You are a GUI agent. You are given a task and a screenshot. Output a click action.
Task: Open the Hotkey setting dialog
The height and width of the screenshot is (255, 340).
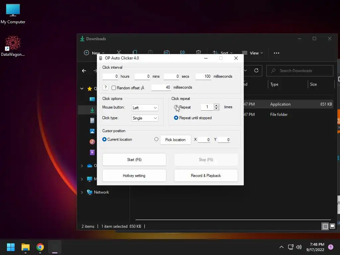(134, 176)
